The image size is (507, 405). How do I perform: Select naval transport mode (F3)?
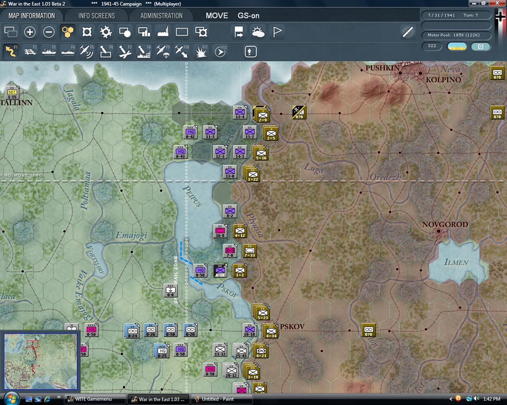pyautogui.click(x=49, y=51)
